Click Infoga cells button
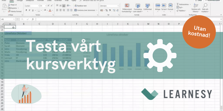This screenshot has width=223, height=111. click(x=157, y=7)
